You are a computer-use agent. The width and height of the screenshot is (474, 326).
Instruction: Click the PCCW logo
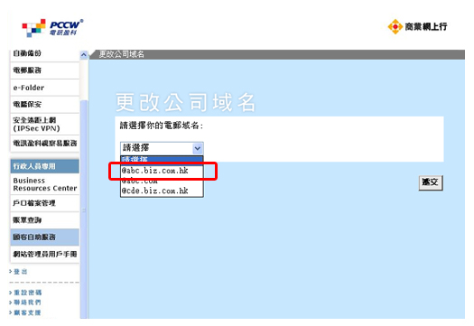[x=52, y=28]
